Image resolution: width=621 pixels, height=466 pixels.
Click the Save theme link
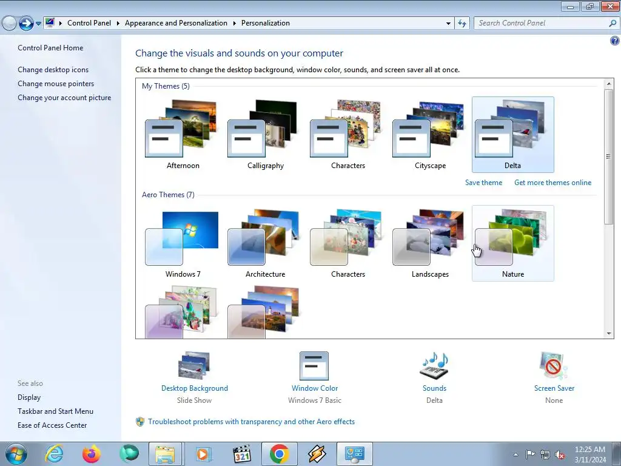pos(483,183)
